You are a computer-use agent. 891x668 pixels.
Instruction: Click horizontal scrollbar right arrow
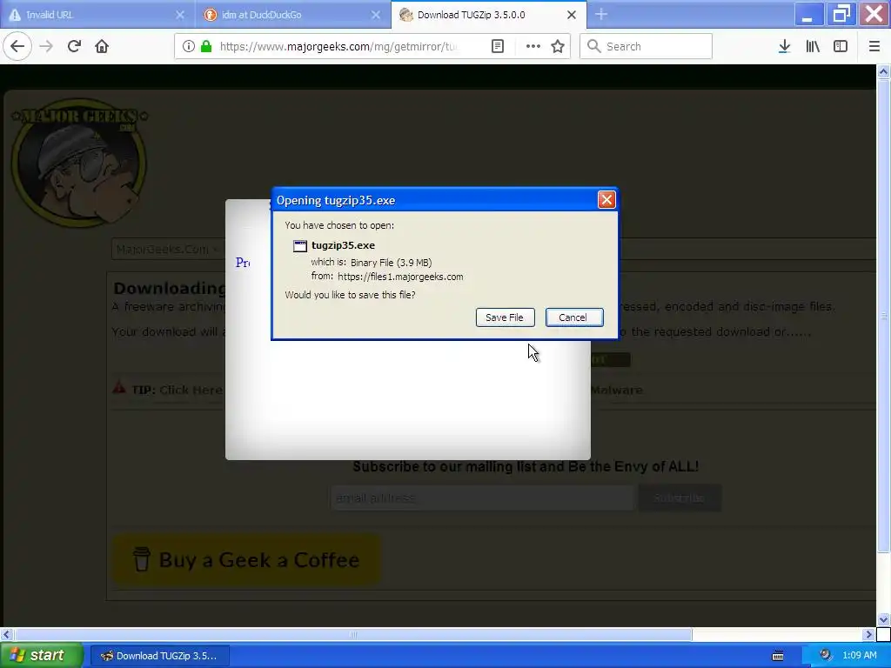tap(868, 634)
